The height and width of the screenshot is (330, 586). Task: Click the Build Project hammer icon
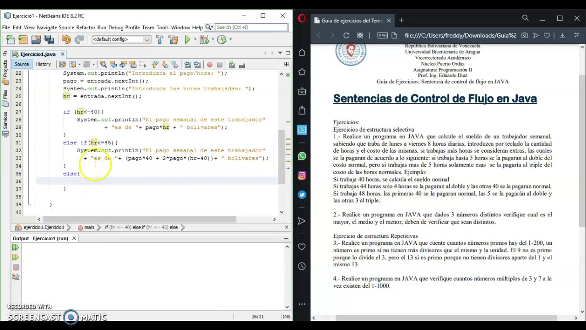(x=159, y=39)
